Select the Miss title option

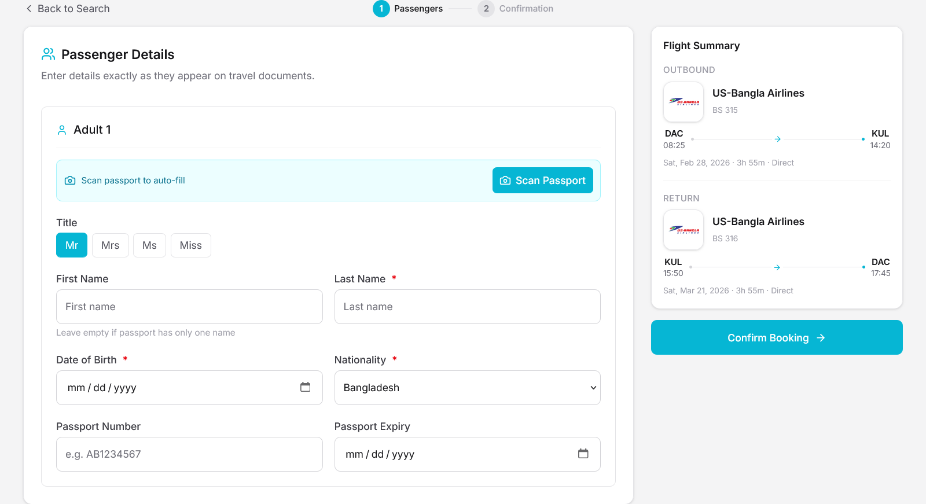tap(190, 245)
